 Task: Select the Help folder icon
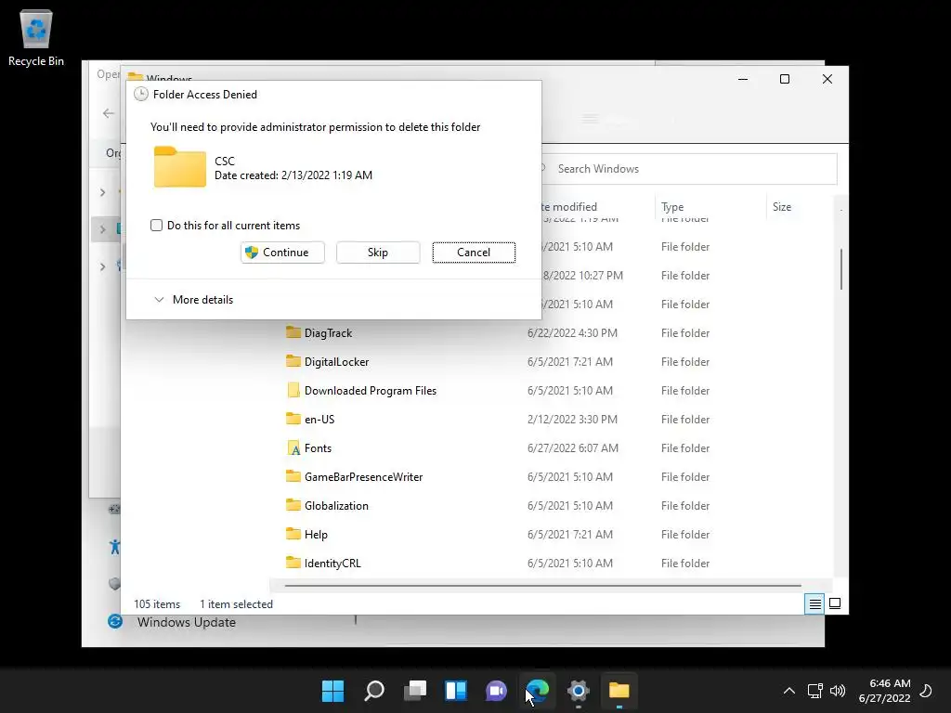pos(293,534)
